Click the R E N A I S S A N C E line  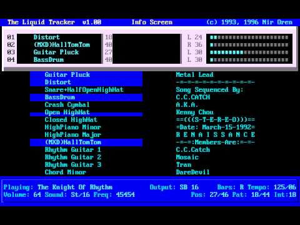215,134
